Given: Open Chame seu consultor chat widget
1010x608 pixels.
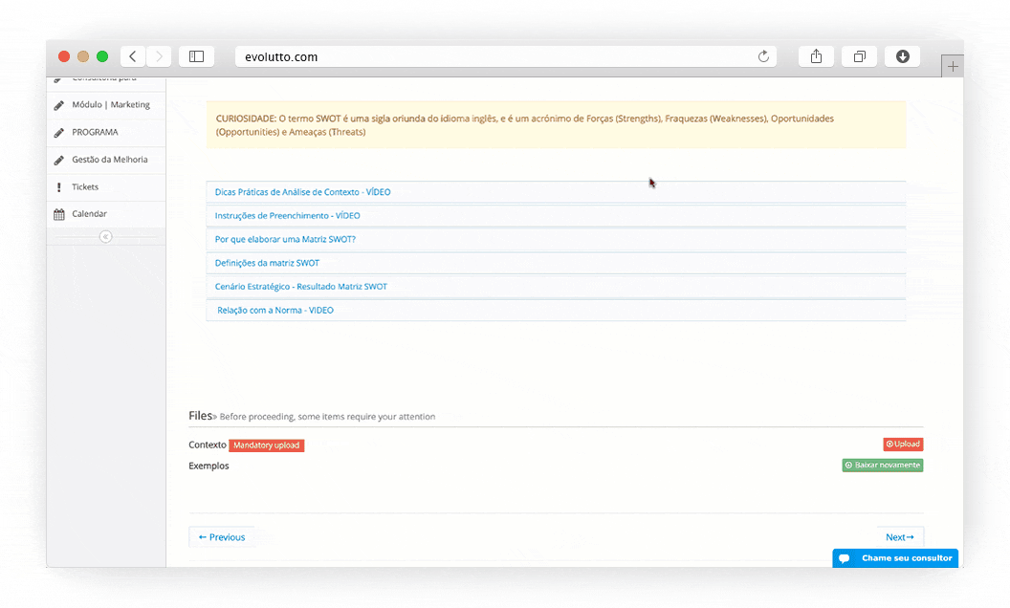Looking at the screenshot, I should 895,558.
